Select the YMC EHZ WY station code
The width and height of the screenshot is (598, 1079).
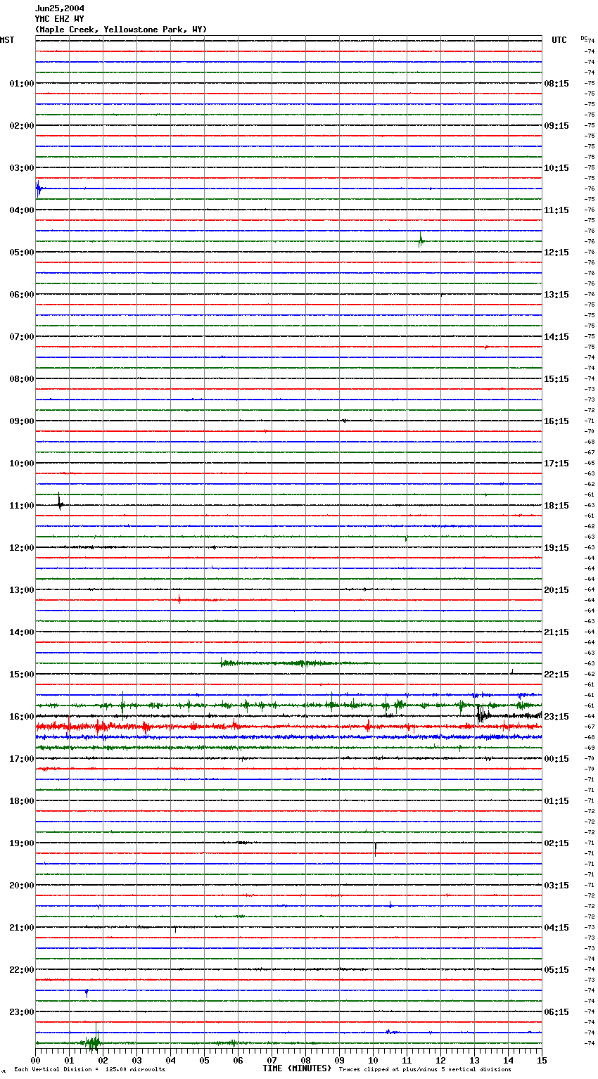pyautogui.click(x=60, y=19)
